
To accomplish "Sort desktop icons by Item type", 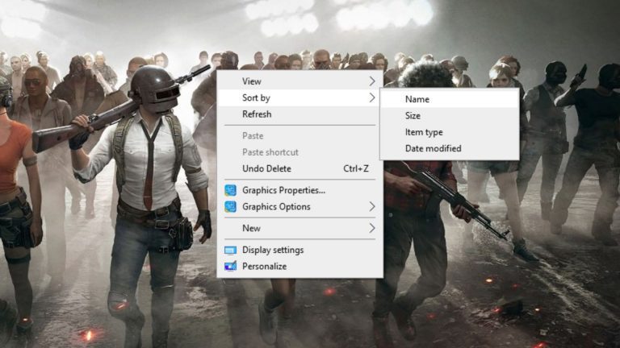I will coord(424,132).
